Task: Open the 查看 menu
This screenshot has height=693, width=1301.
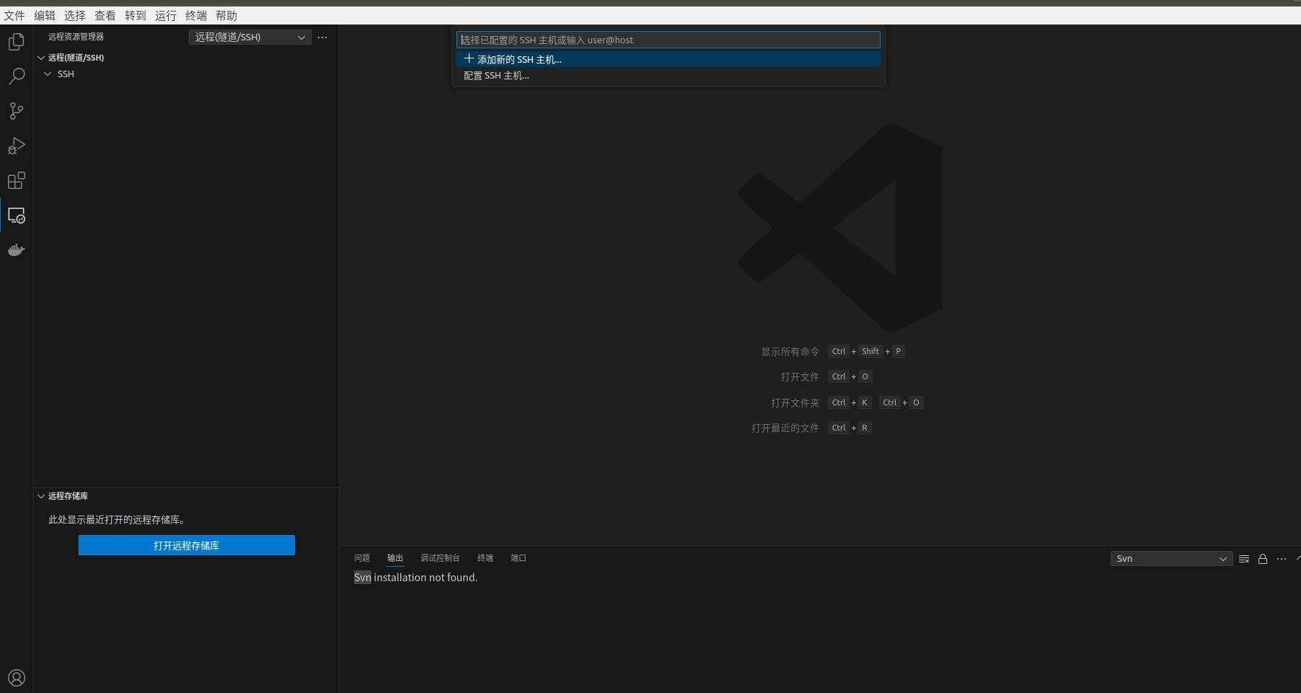Action: click(x=105, y=15)
